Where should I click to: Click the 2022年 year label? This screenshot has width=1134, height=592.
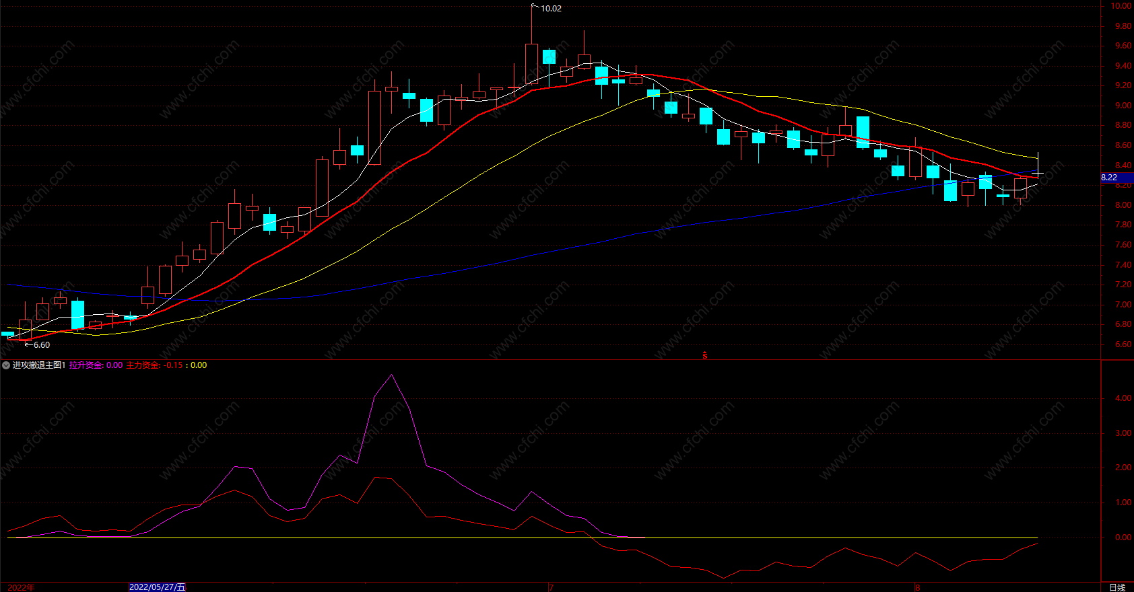pos(21,587)
